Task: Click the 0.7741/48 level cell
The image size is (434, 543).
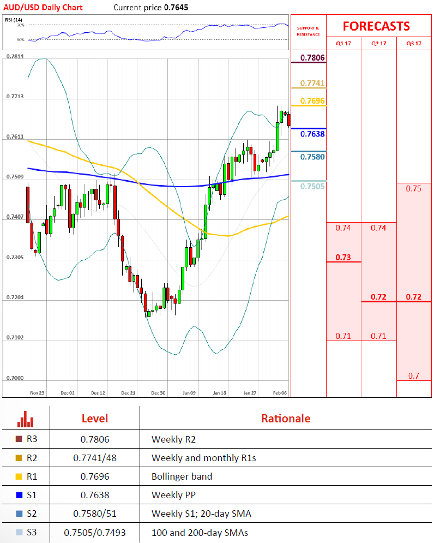Action: coord(95,458)
